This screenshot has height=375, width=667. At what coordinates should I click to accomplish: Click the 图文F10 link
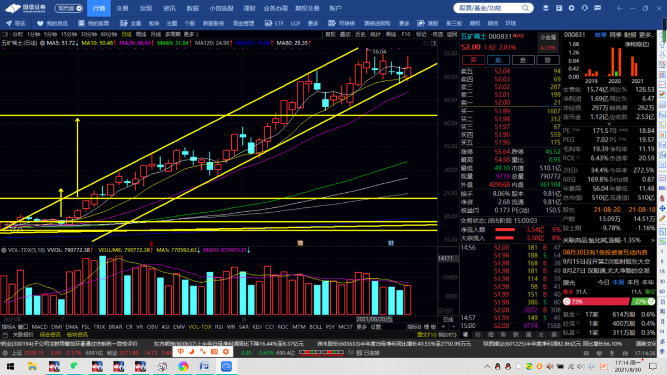(426, 335)
